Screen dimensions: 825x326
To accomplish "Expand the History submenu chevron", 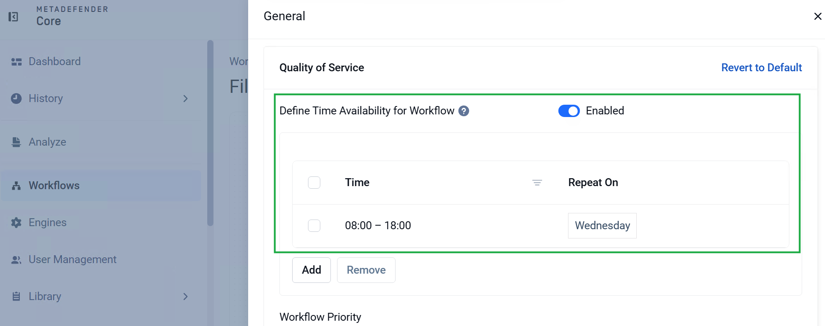I will coord(186,99).
